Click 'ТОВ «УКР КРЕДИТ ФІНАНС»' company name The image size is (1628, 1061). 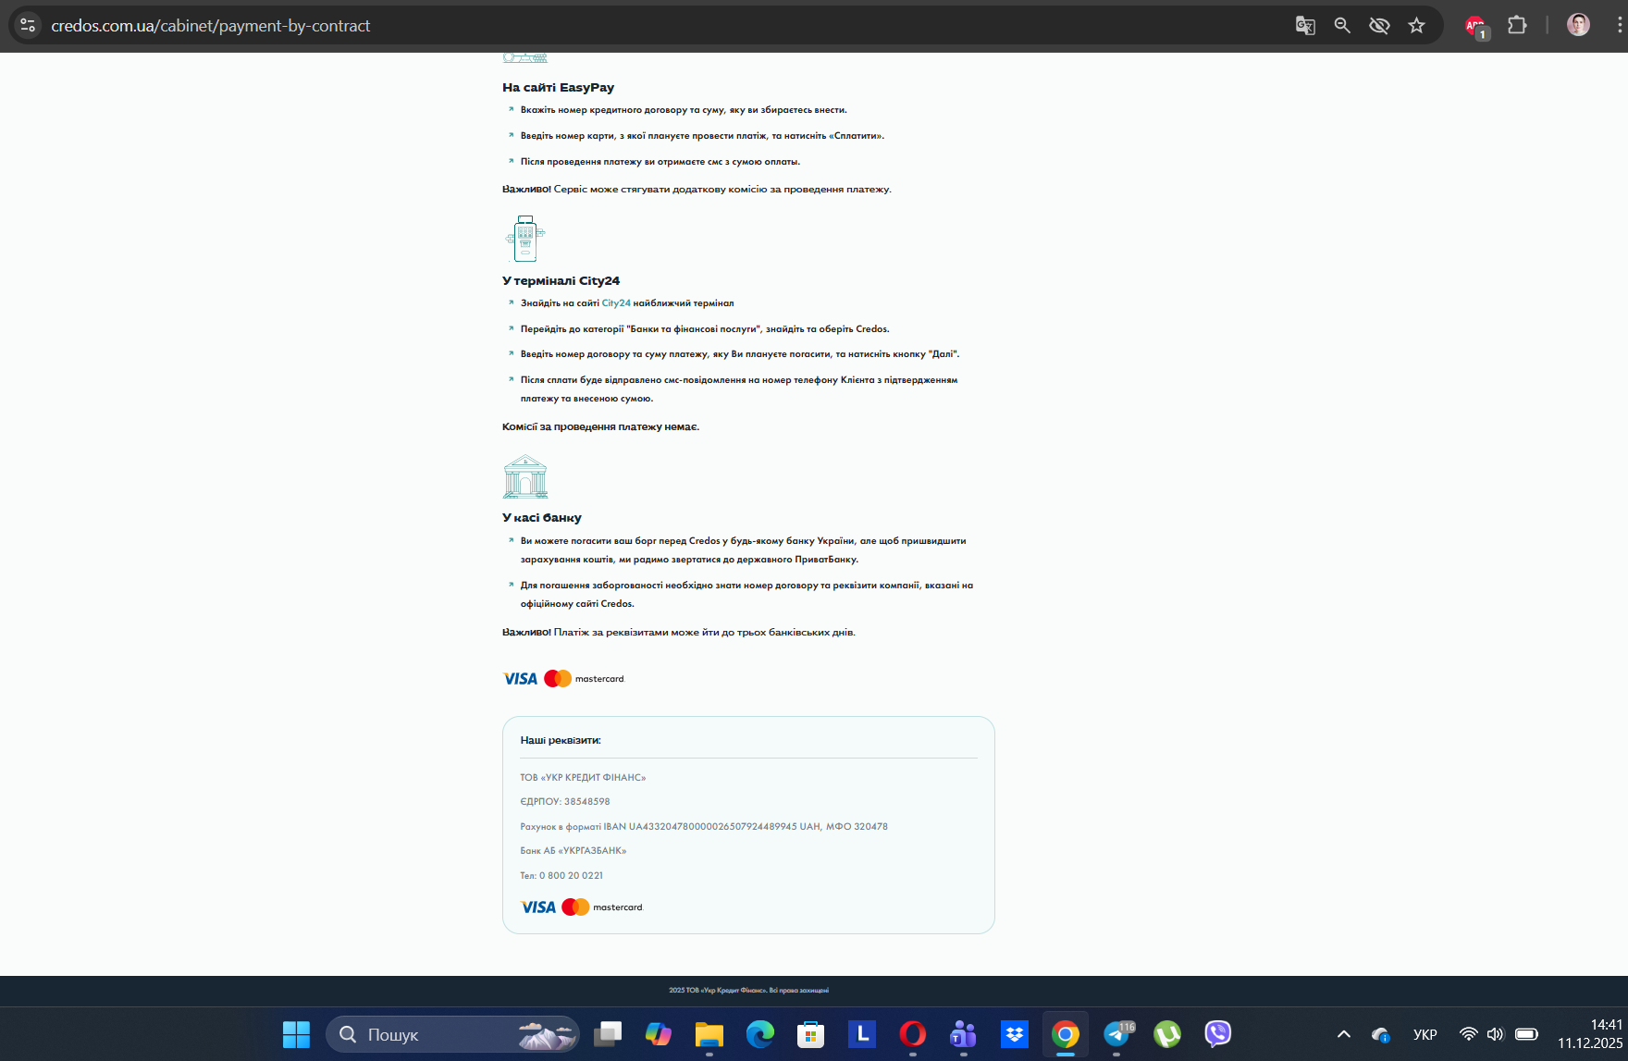tap(583, 778)
